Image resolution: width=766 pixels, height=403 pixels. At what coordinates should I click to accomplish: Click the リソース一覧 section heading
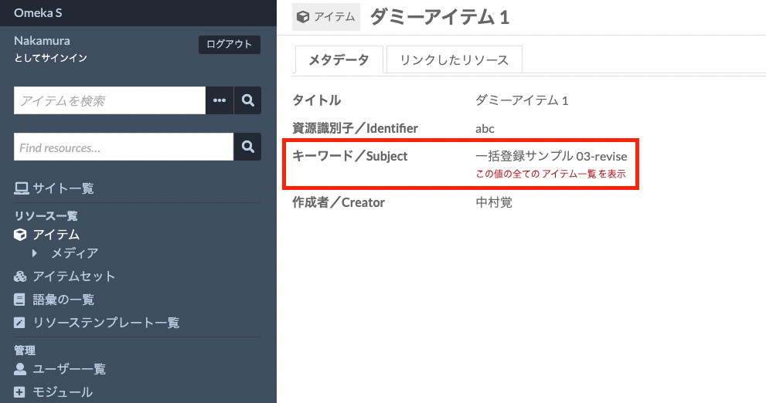point(46,216)
